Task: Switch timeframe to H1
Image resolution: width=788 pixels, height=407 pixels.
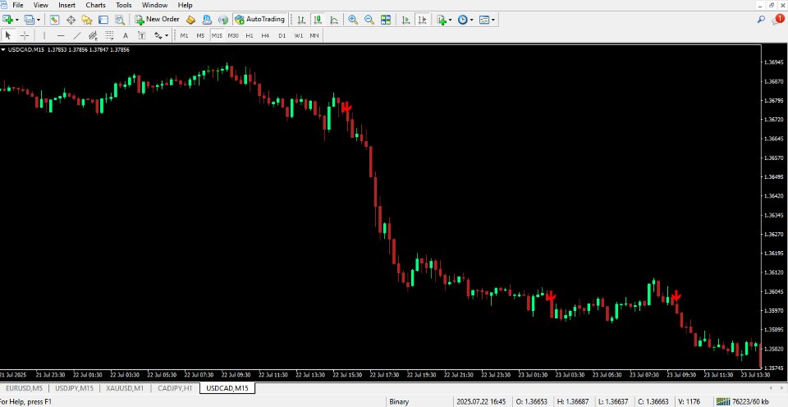Action: pos(250,35)
